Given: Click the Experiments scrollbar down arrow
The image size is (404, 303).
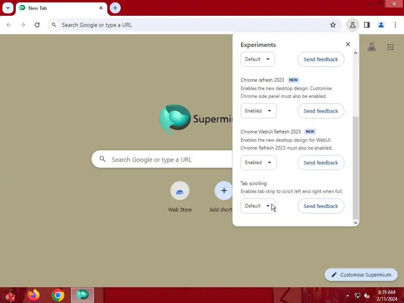Looking at the screenshot, I should [355, 223].
